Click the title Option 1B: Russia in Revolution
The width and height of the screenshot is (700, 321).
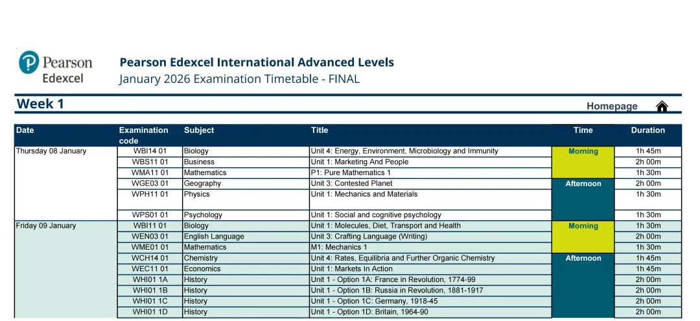[x=397, y=291]
